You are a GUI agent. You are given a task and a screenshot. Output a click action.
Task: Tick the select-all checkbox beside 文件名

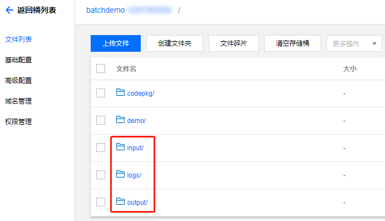point(101,68)
